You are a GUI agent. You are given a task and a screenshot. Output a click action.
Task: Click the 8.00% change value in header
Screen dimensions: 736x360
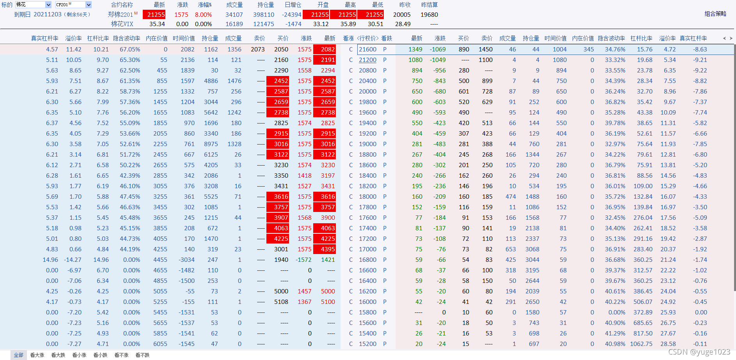204,14
